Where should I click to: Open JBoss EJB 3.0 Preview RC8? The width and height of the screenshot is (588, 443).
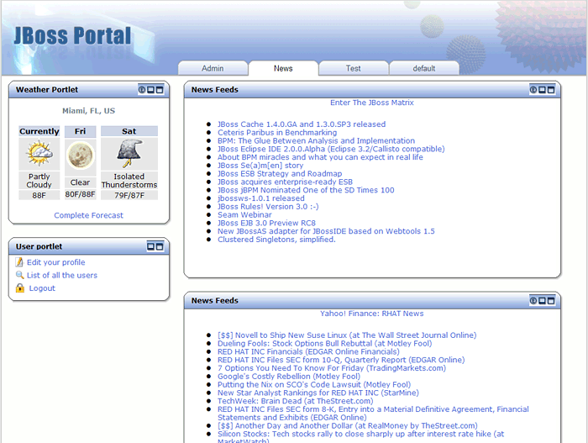coord(266,223)
